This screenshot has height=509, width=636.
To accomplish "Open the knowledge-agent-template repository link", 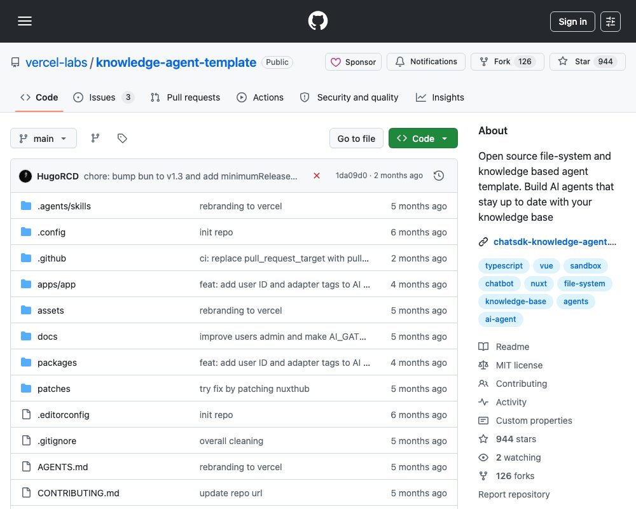I will click(176, 62).
